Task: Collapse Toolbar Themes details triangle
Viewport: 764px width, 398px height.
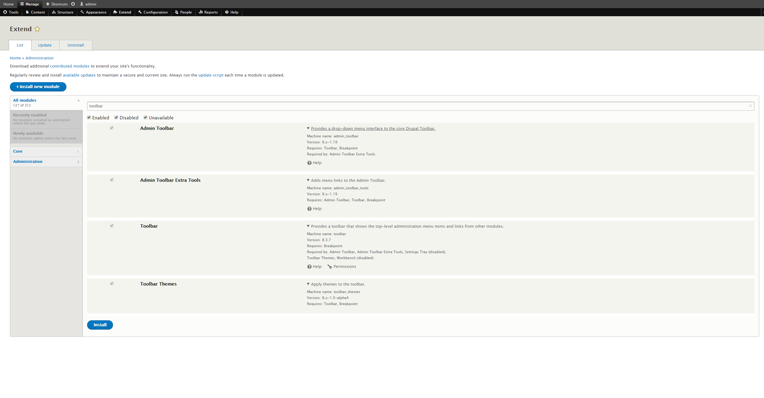Action: [308, 284]
